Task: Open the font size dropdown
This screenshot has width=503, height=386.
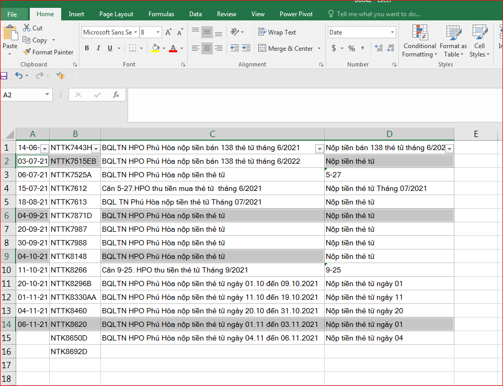Action: pos(158,32)
